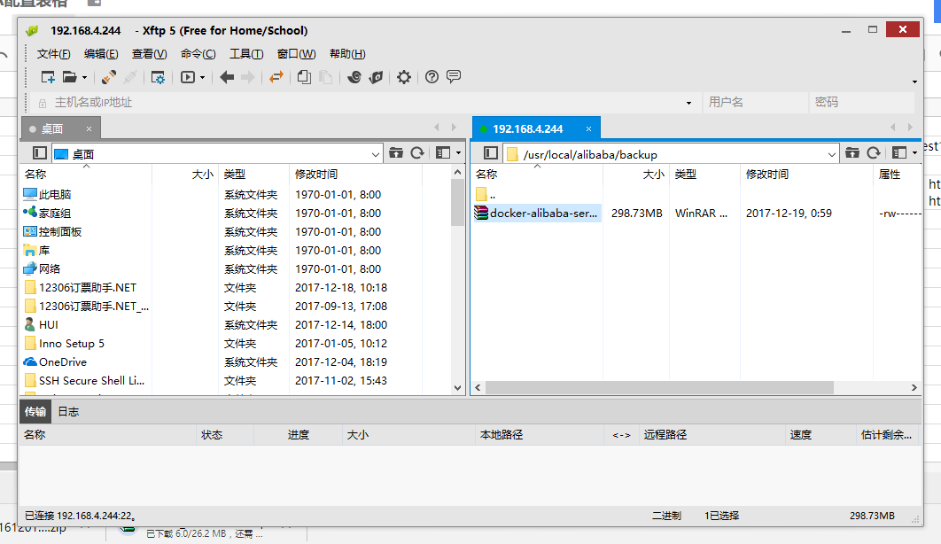Click the local pane vertical scrollbar down arrow
The height and width of the screenshot is (544, 941).
pos(458,387)
